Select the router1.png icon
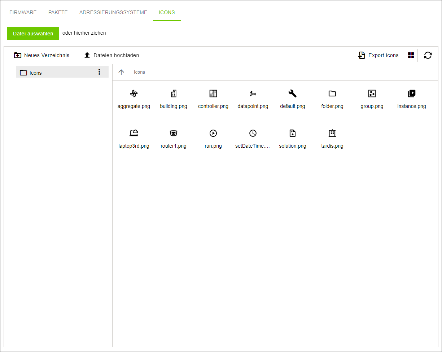This screenshot has width=442, height=352. 174,133
